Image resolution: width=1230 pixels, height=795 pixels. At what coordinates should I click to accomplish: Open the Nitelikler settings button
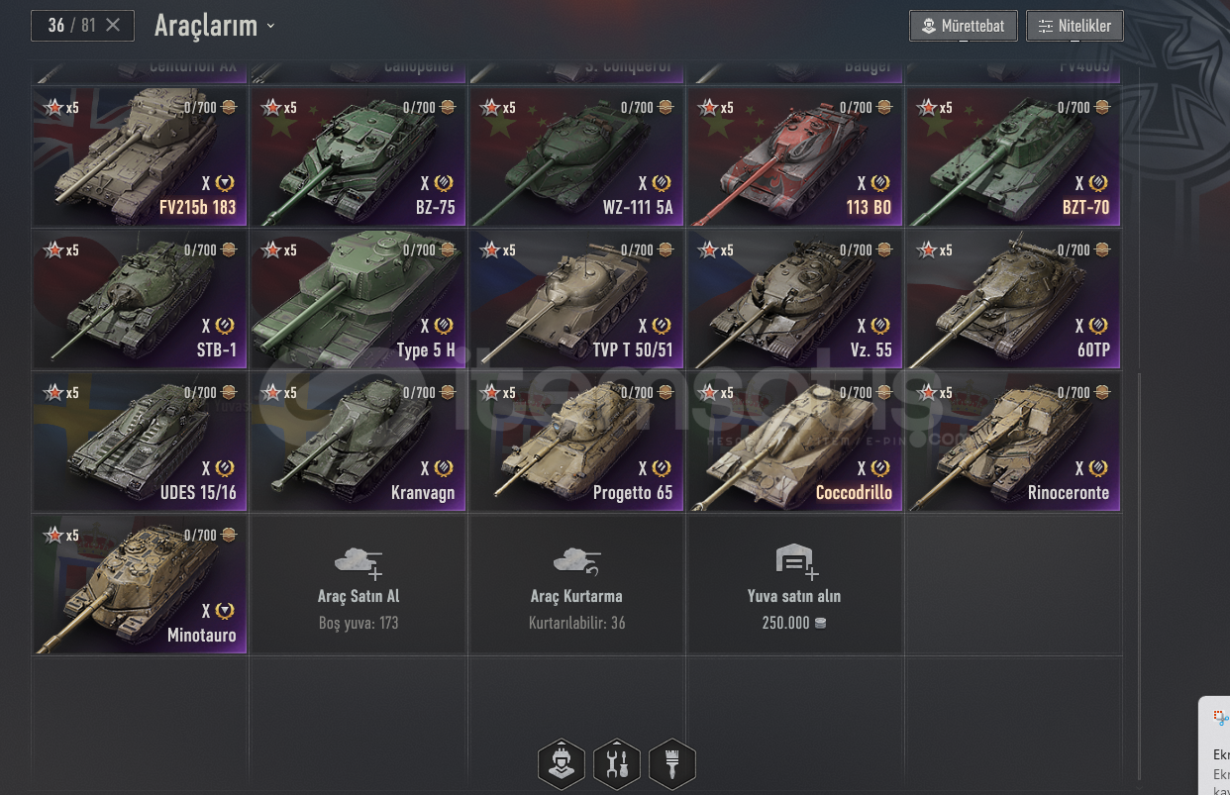[x=1075, y=26]
